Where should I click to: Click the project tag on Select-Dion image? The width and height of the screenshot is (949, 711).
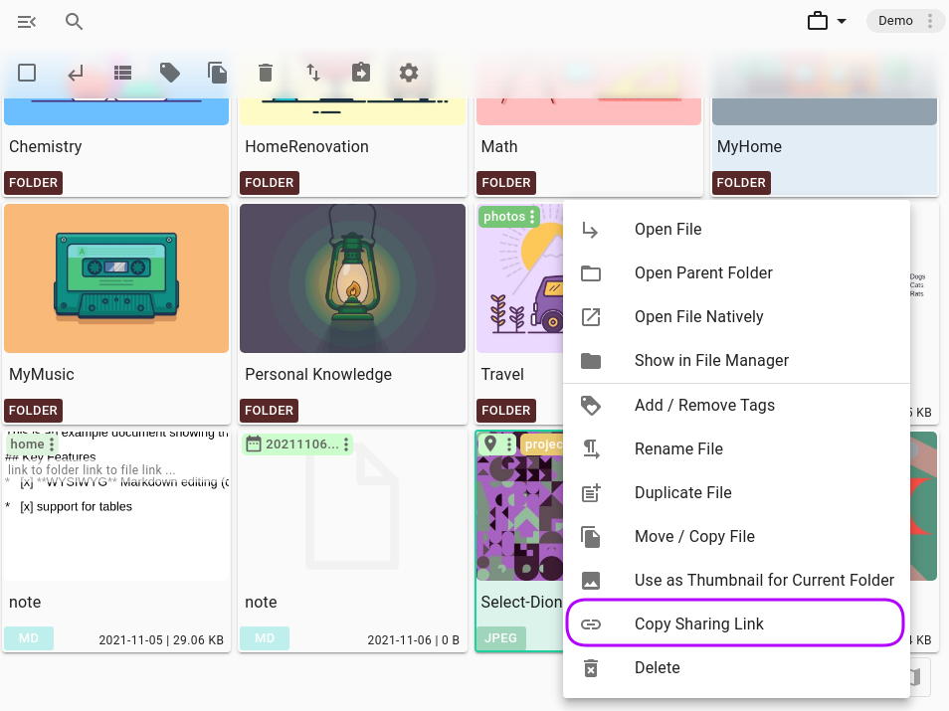[542, 444]
